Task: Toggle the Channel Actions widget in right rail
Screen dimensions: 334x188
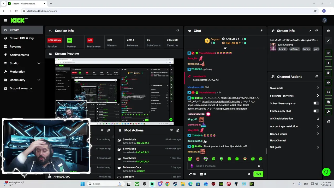Action: point(328,102)
